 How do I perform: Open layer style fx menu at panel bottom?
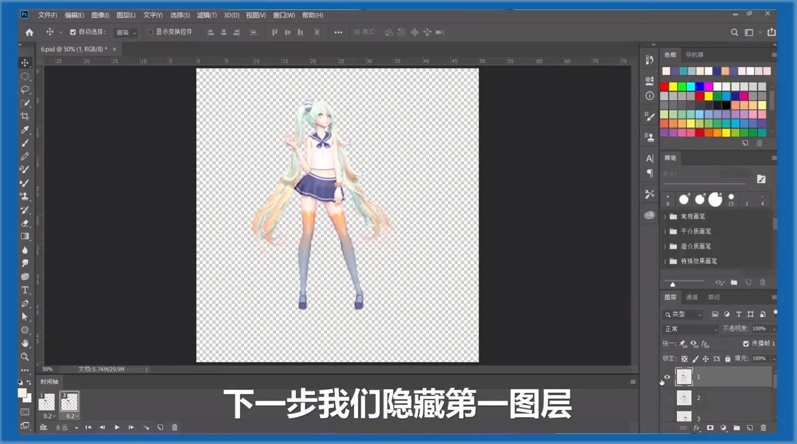696,428
